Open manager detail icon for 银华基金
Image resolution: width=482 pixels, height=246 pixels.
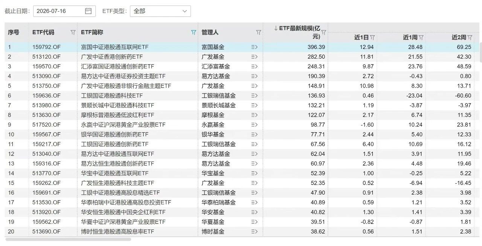(254, 134)
